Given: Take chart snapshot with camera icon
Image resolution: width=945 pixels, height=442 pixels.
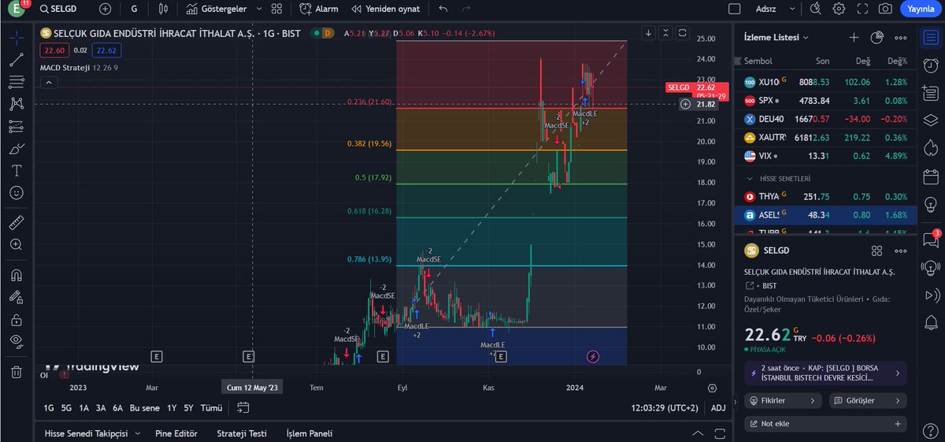Looking at the screenshot, I should point(885,9).
